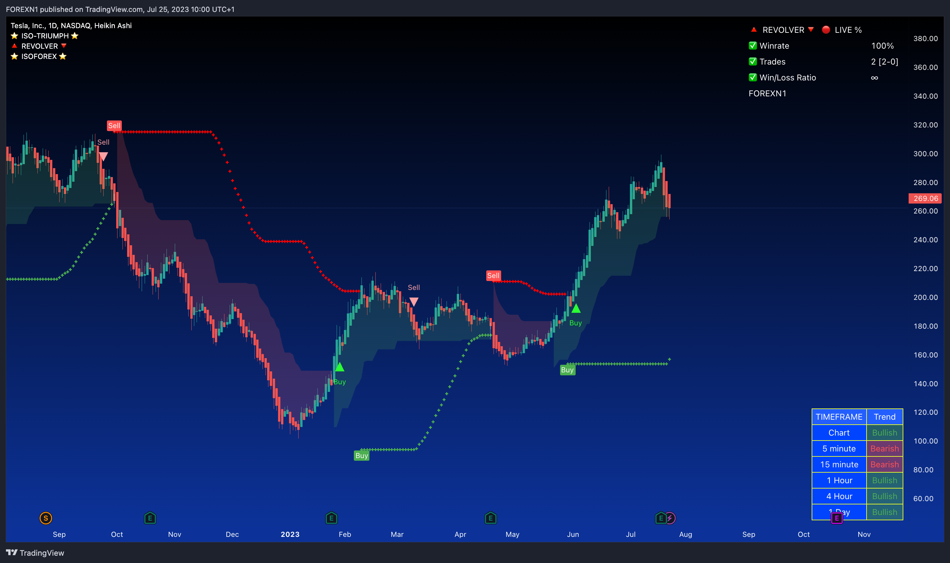This screenshot has width=950, height=563.
Task: Select the ISO-TRIUMPH indicator legend
Action: point(45,36)
